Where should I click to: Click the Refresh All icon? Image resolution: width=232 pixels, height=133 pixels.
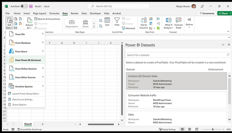coord(29,21)
